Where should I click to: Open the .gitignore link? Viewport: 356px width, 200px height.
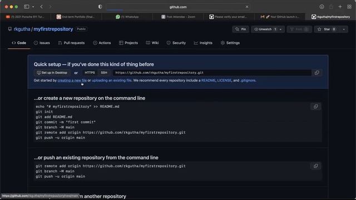(x=248, y=81)
